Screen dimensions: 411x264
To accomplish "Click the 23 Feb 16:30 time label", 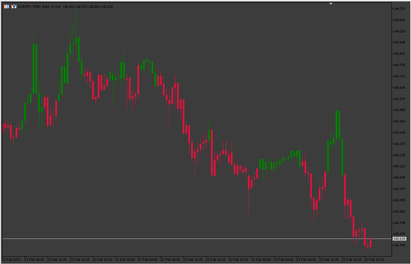I will point(352,260).
